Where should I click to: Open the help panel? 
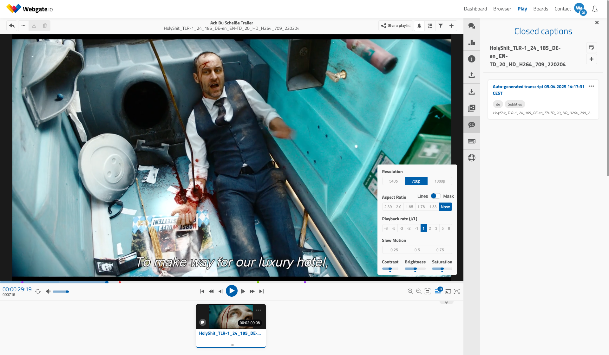(472, 158)
